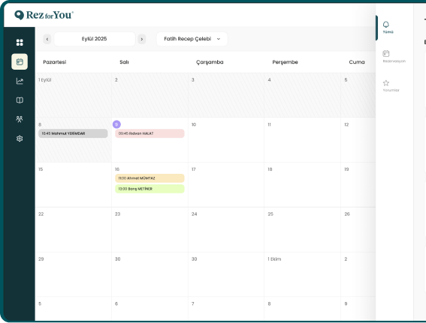This screenshot has width=426, height=323.
Task: Go to next month with right arrow
Action: (x=141, y=39)
